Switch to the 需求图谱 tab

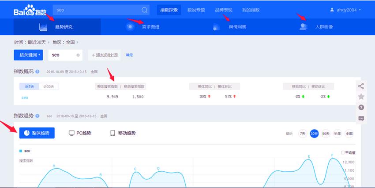[144, 27]
